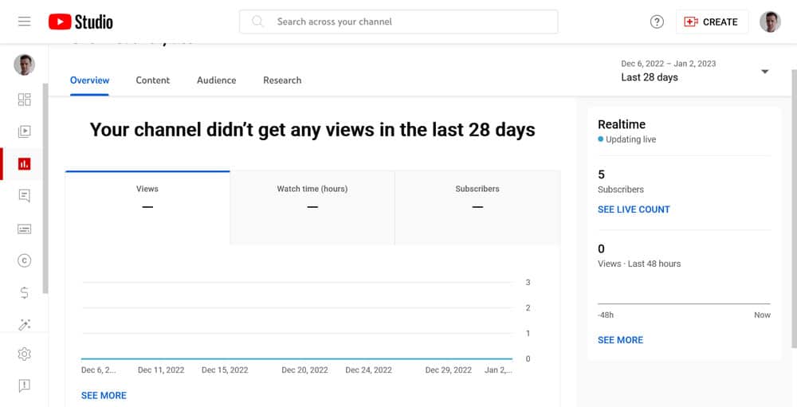This screenshot has width=797, height=407.
Task: Click SEE LIVE COUNT link
Action: [634, 209]
